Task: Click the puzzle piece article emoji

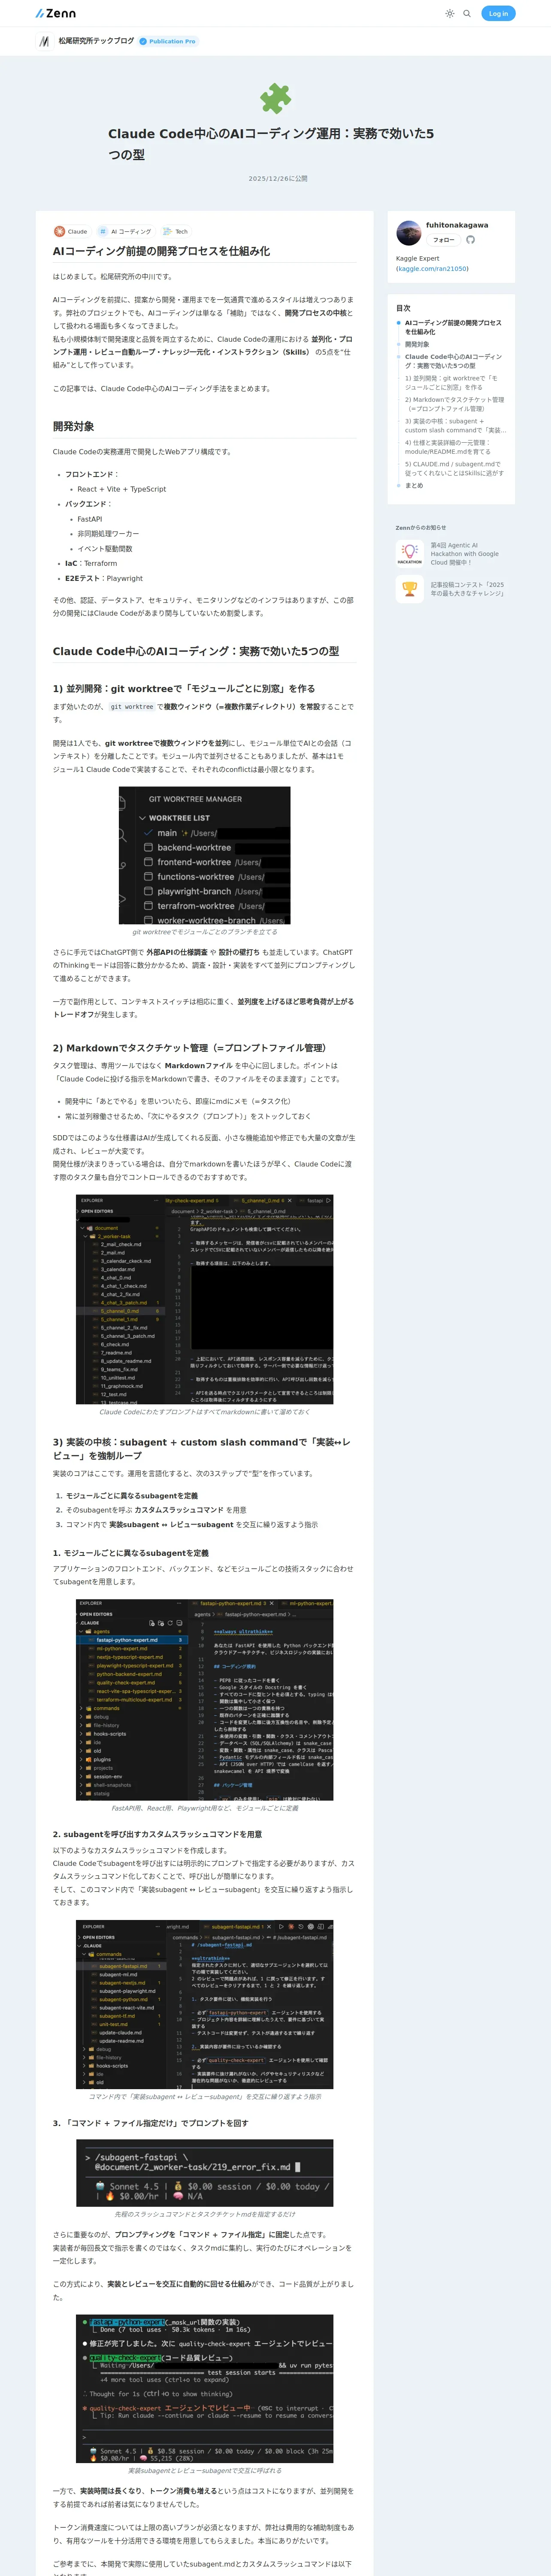Action: (275, 98)
